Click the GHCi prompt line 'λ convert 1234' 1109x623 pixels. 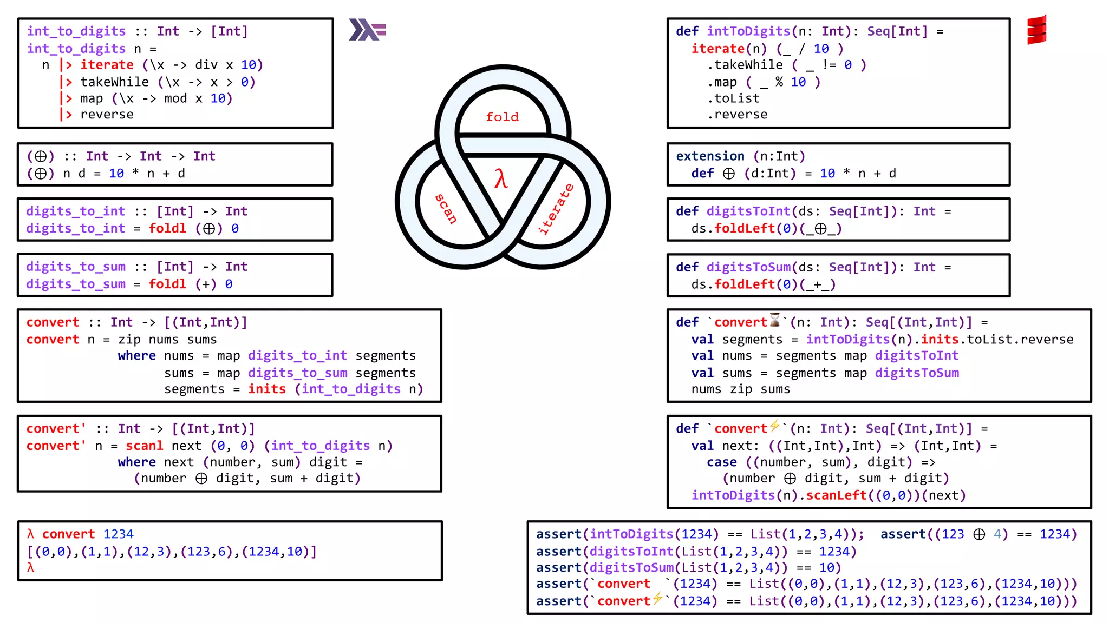point(80,534)
